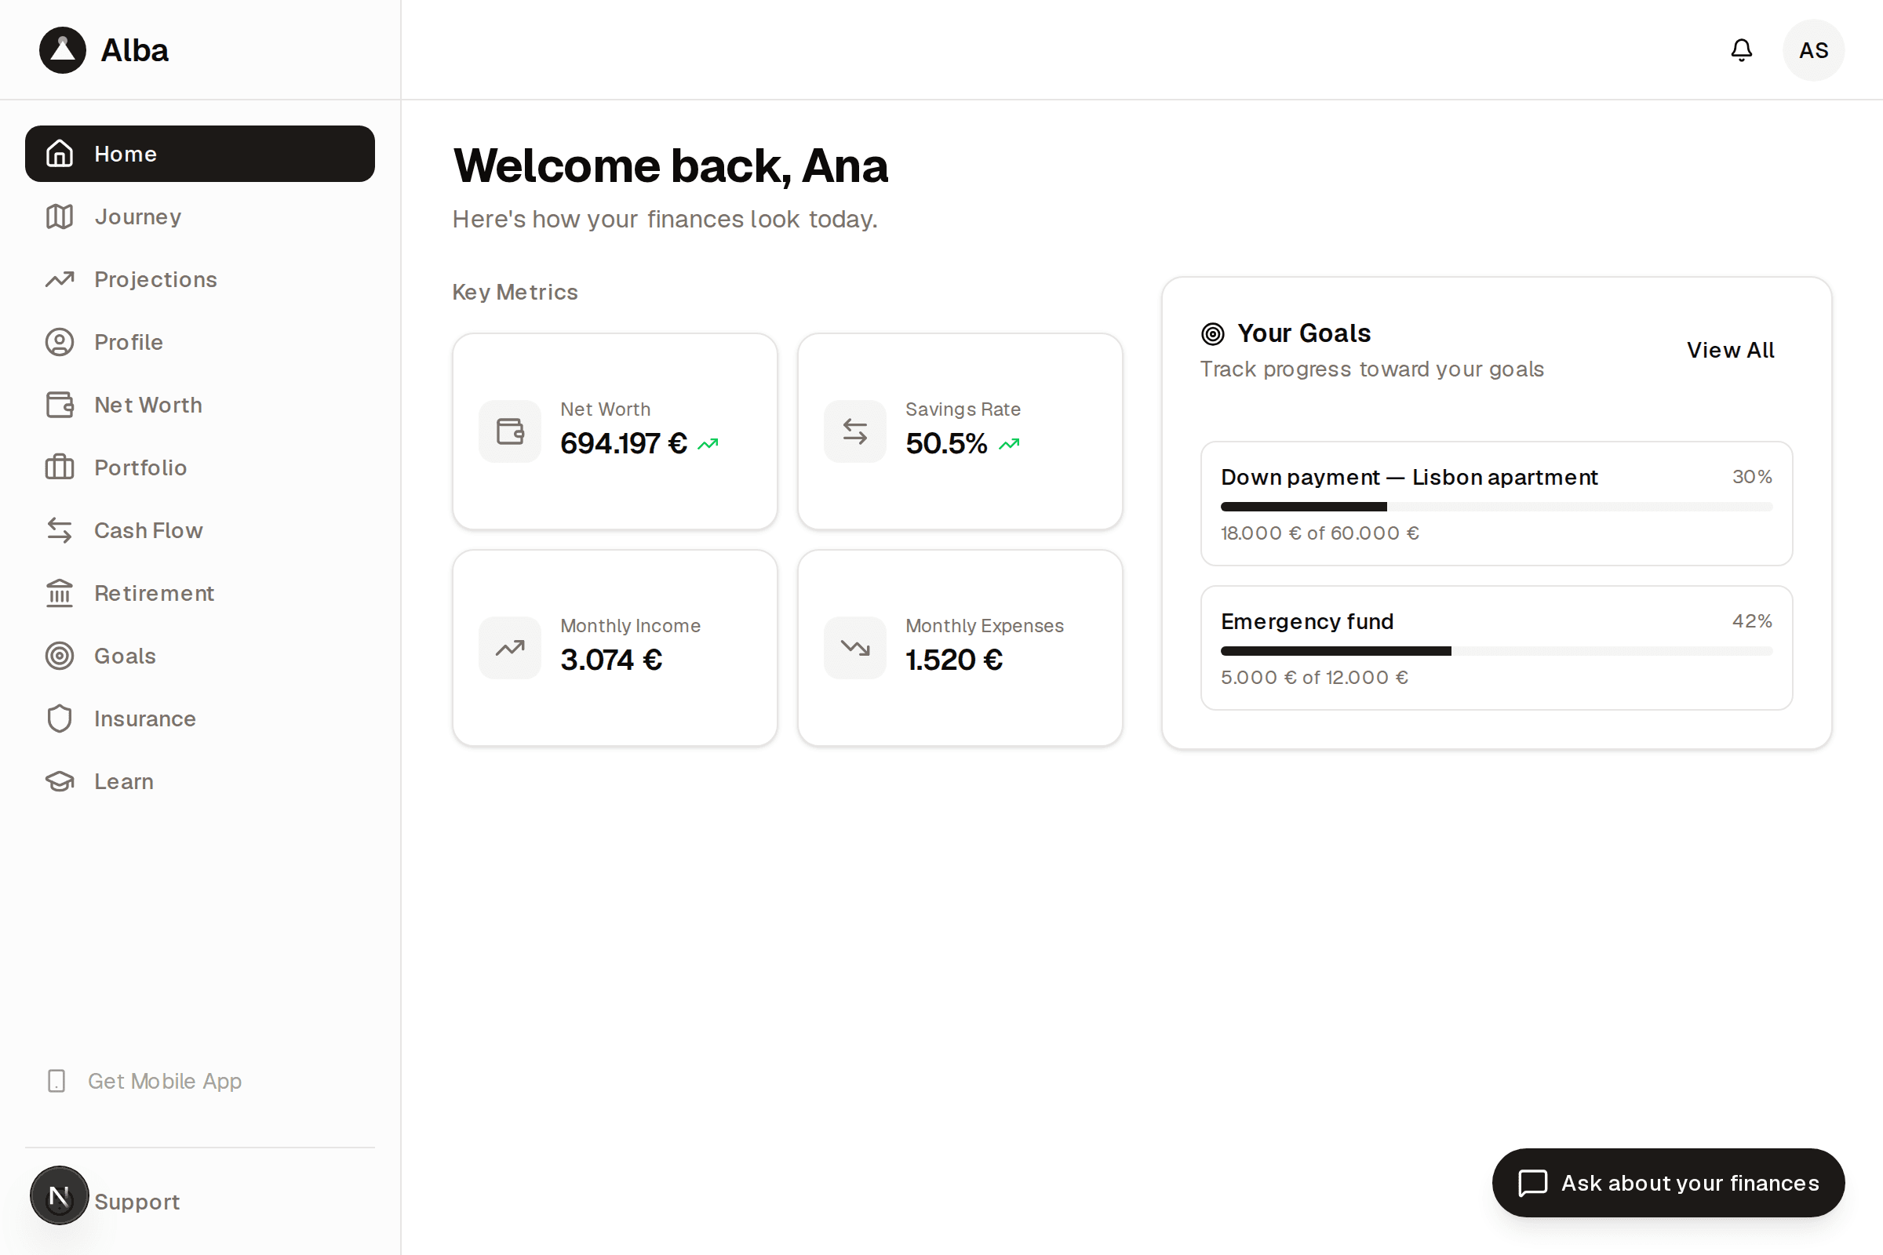Click the Learn graduation cap icon
Screen dimensions: 1883x1255
pos(60,781)
